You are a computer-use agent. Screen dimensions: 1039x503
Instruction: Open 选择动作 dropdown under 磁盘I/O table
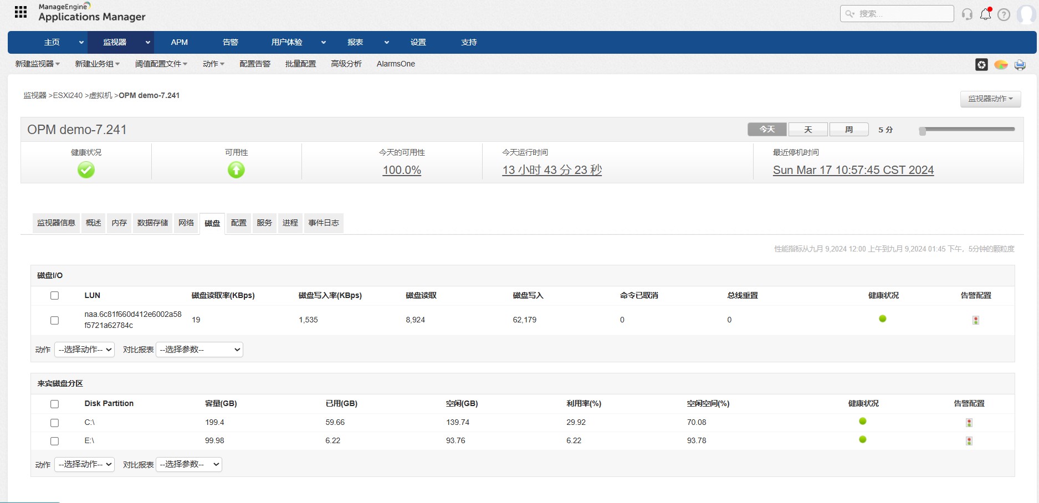[x=84, y=350]
